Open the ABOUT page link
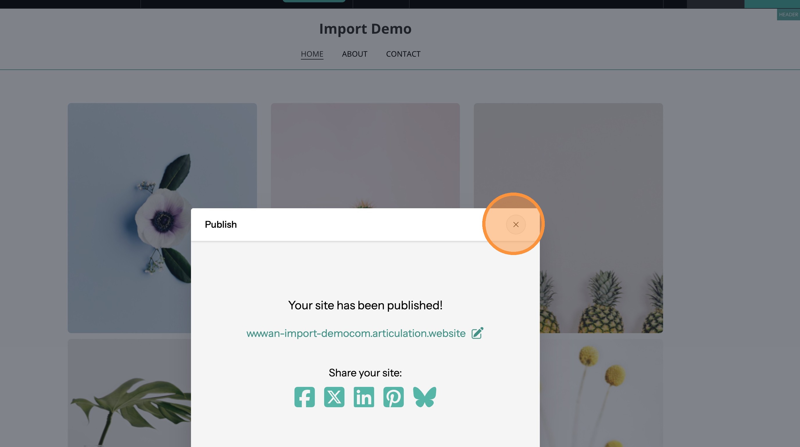Viewport: 800px width, 447px height. 355,54
